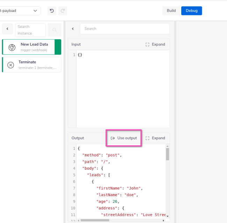Expand the Input panel

pyautogui.click(x=155, y=44)
